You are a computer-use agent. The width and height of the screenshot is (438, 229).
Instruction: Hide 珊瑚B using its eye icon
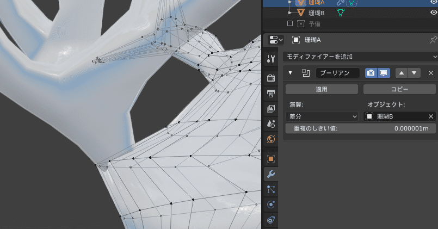pyautogui.click(x=433, y=13)
